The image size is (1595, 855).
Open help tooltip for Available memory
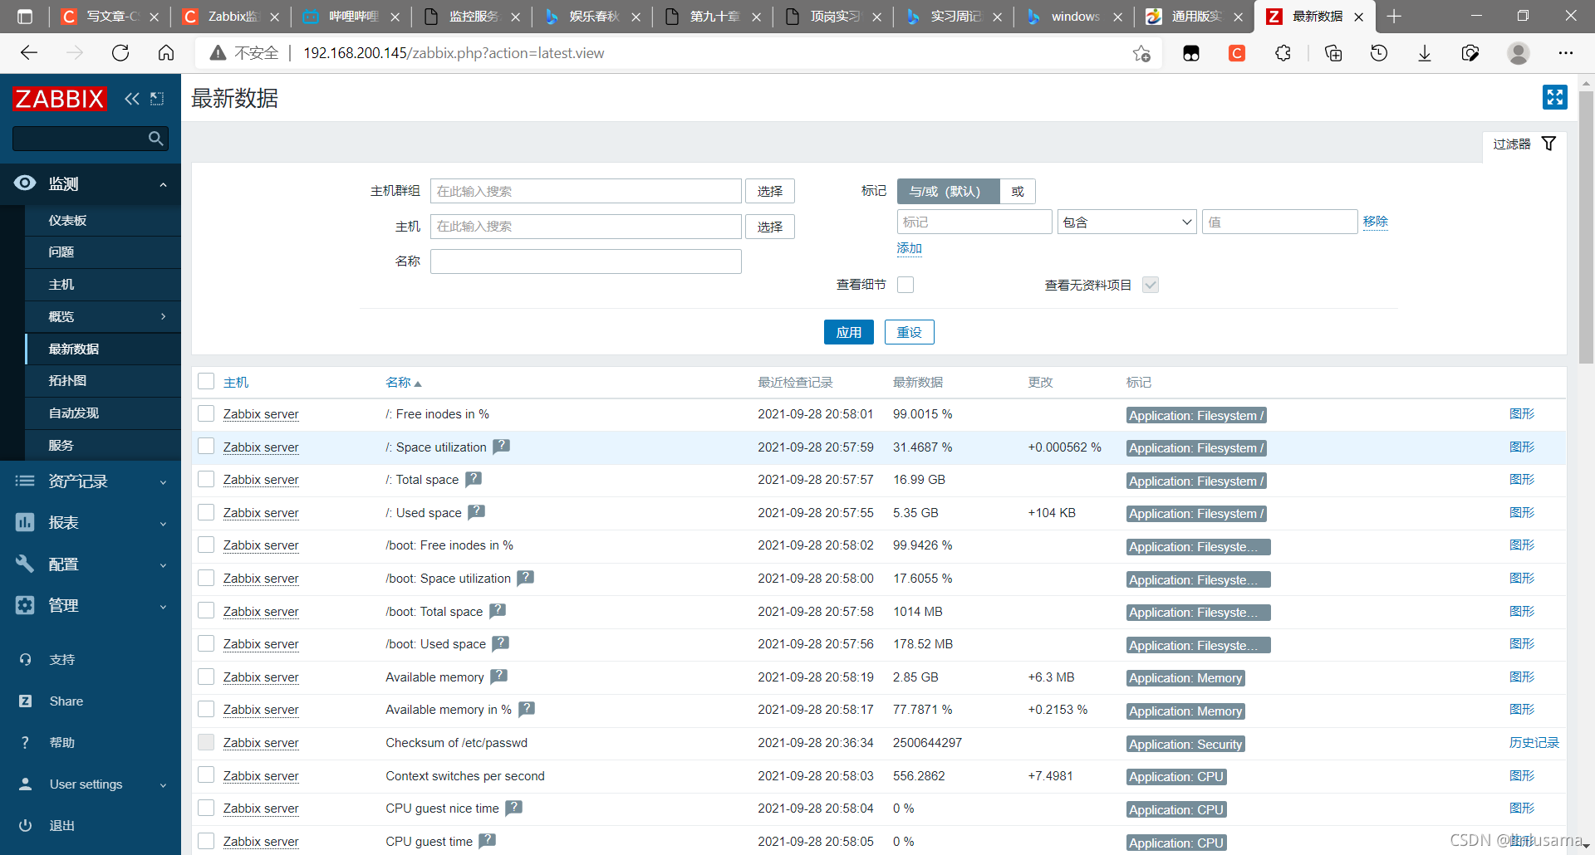(x=498, y=677)
